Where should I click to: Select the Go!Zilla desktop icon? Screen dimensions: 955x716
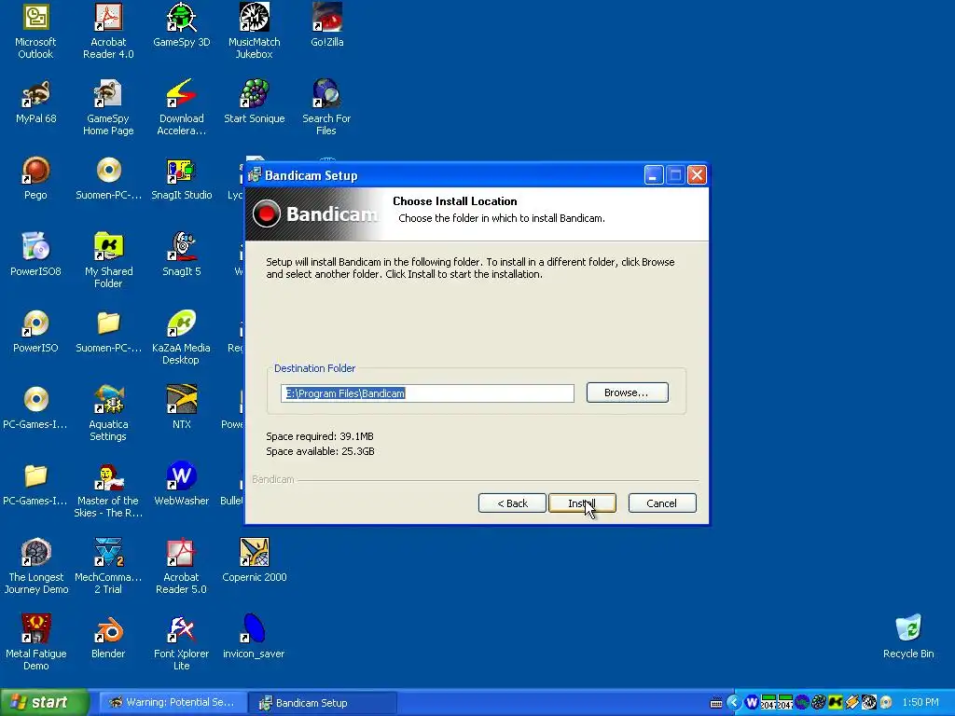pos(327,25)
